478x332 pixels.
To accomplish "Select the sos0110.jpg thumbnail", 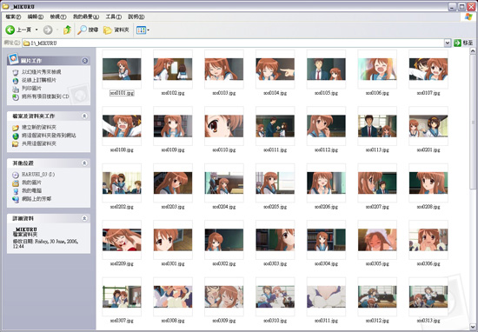I will point(223,126).
